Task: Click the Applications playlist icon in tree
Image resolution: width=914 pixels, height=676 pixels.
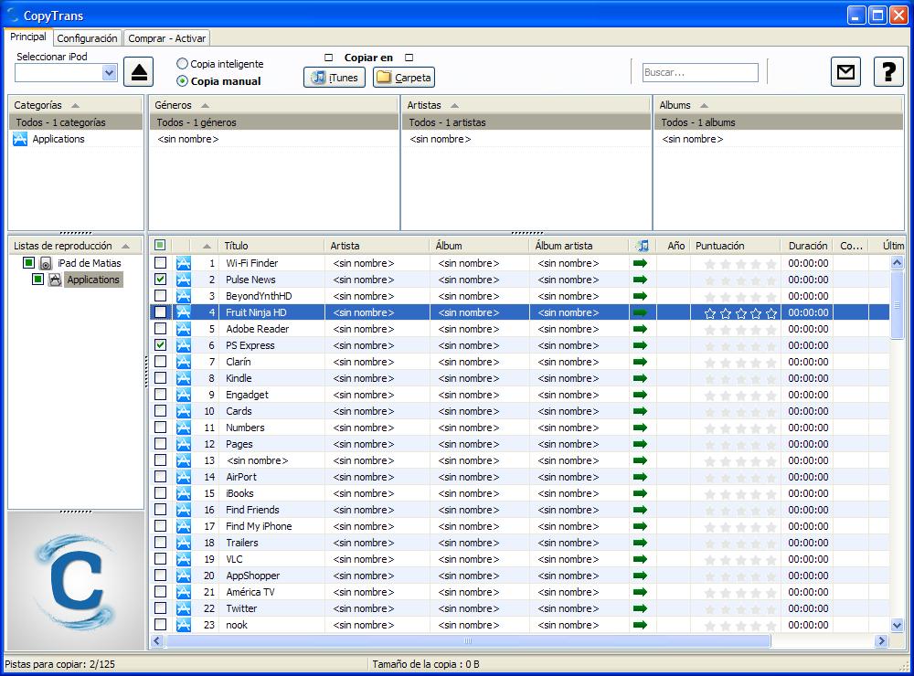Action: pyautogui.click(x=55, y=280)
